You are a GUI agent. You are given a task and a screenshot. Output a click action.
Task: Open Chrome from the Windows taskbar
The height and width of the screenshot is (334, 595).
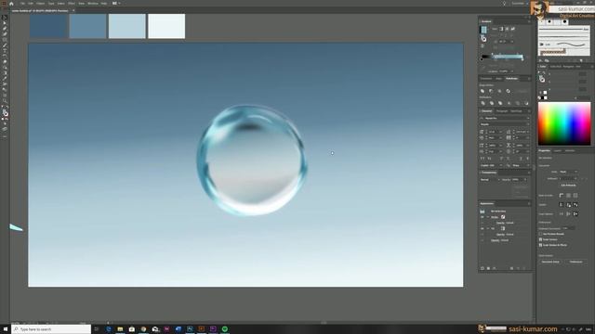pyautogui.click(x=143, y=329)
